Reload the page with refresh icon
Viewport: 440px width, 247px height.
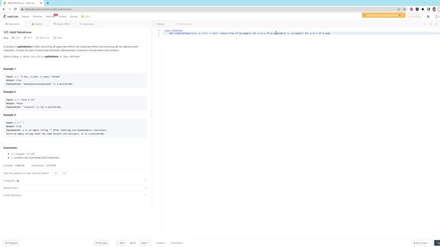point(15,9)
